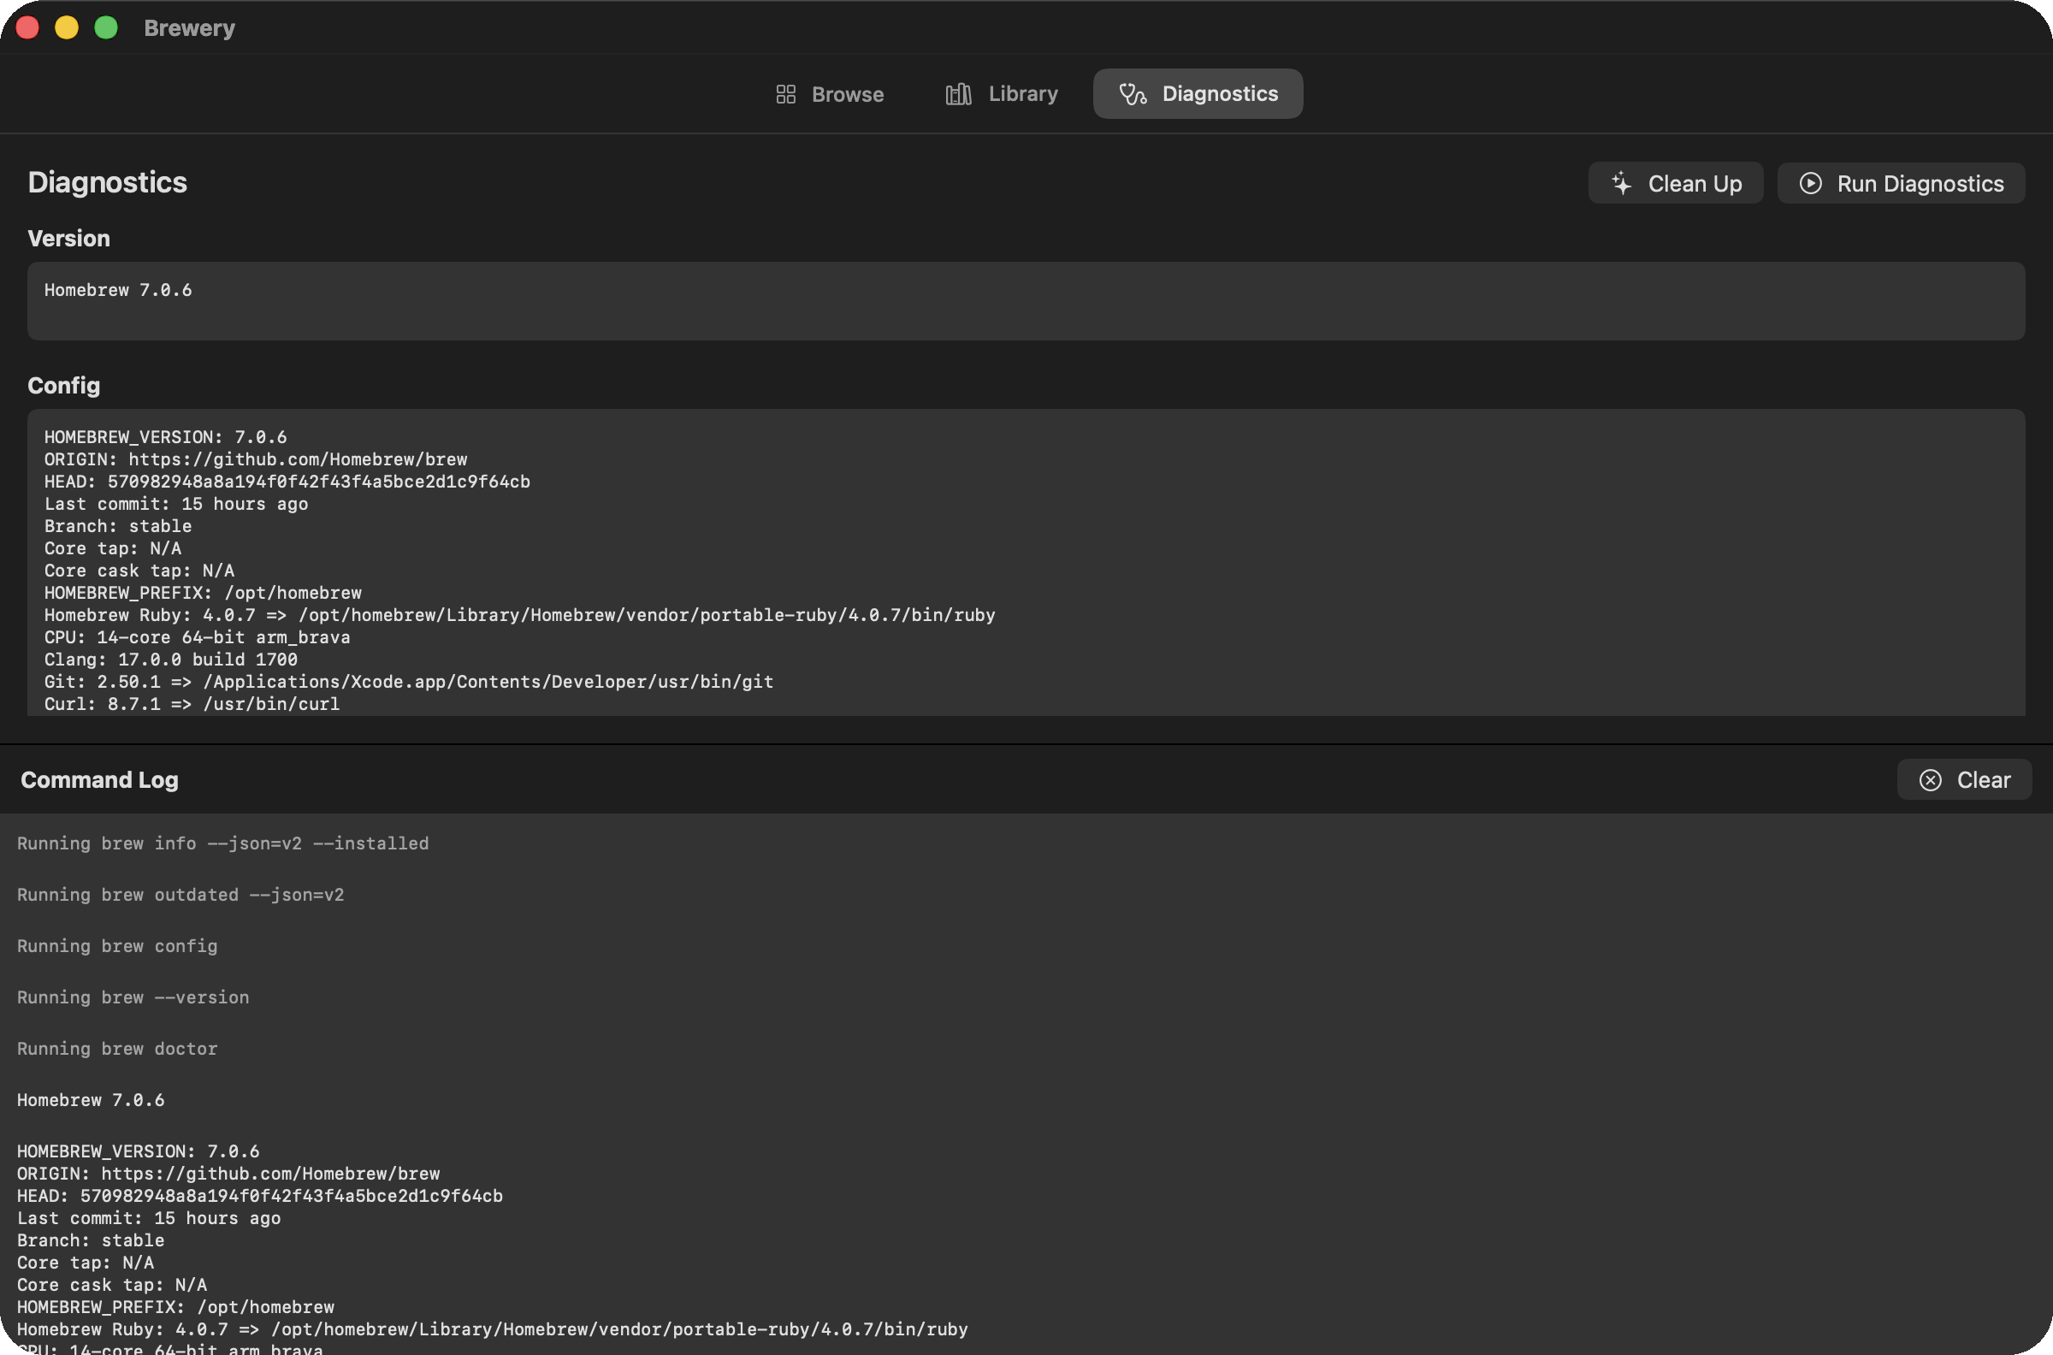Click the Library books icon
Screen dimensions: 2053x1355
958,94
